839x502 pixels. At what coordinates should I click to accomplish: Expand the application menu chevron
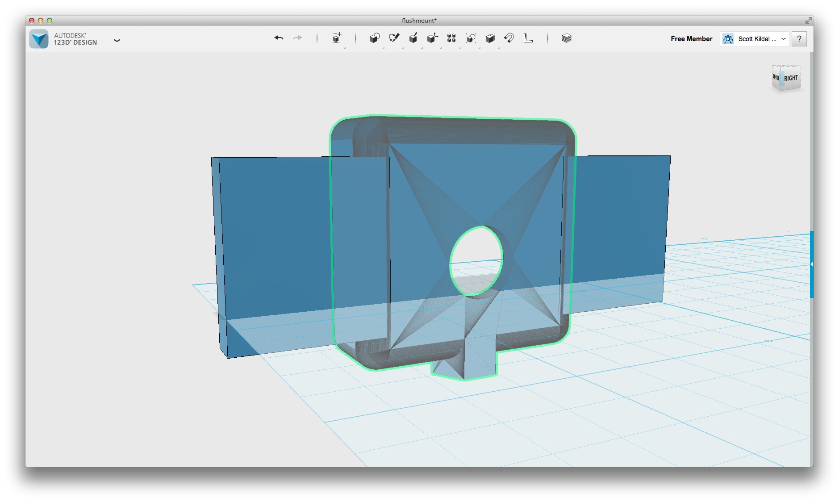117,40
